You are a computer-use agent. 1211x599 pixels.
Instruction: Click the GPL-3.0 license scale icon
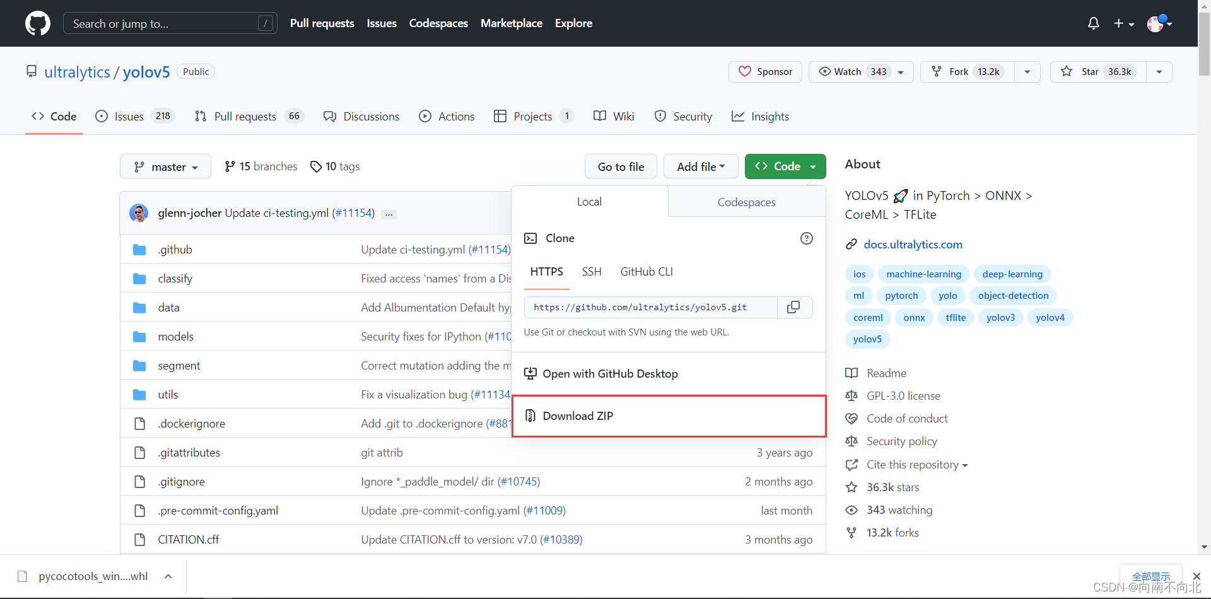pyautogui.click(x=851, y=396)
